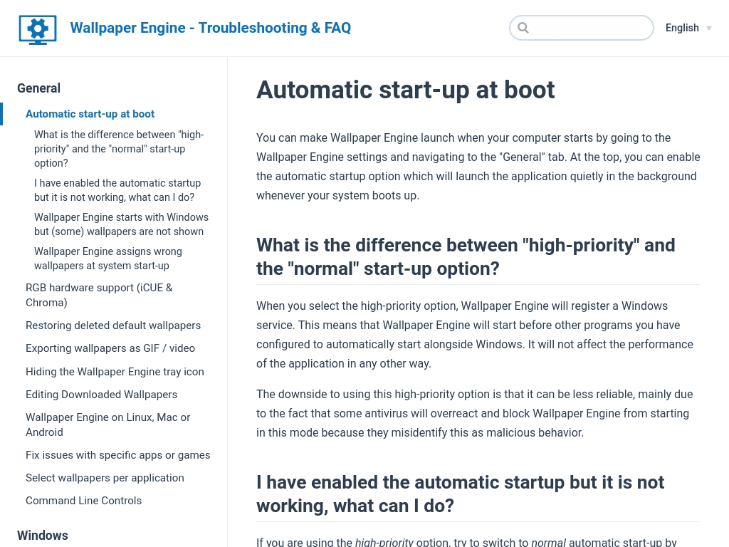Focus the search input field
Screen dimensions: 729x547
[x=581, y=28]
